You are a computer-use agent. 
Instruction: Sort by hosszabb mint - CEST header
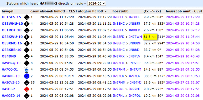coord(184,11)
